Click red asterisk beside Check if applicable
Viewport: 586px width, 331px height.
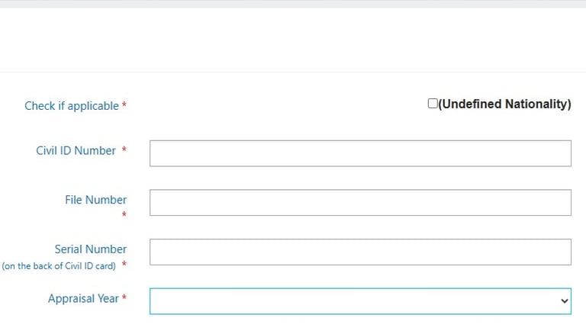124,105
